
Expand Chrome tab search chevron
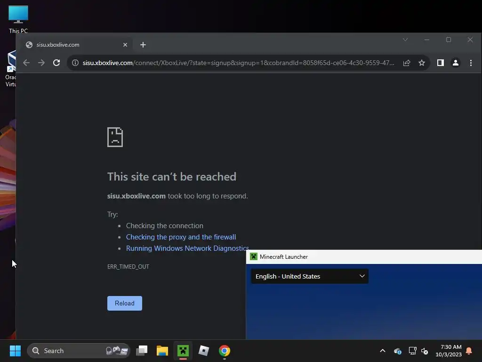[x=405, y=40]
